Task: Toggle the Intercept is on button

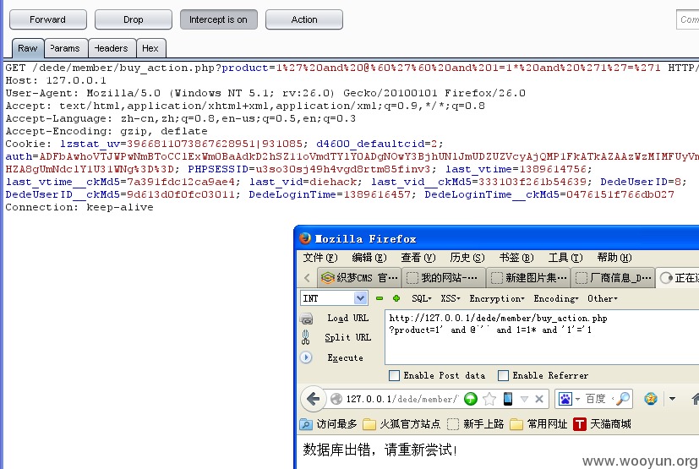Action: tap(218, 19)
